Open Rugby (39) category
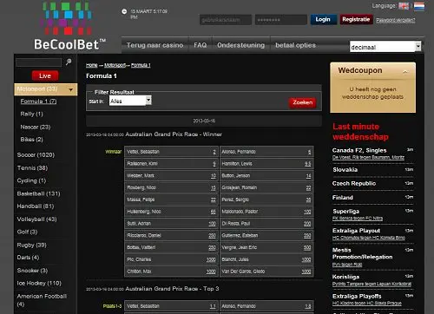The image size is (434, 314). pyautogui.click(x=31, y=245)
